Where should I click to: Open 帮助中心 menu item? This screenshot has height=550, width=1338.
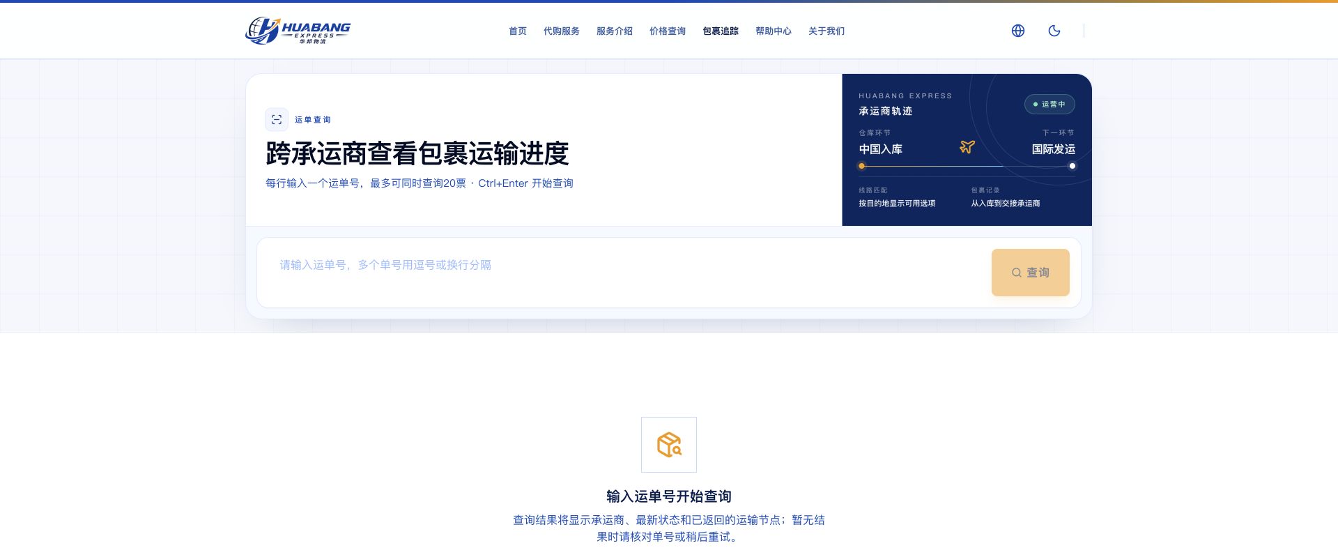(x=774, y=31)
